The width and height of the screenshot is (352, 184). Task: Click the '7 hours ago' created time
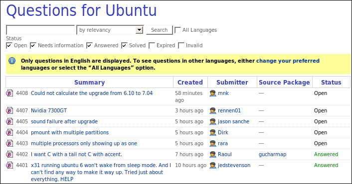189,155
